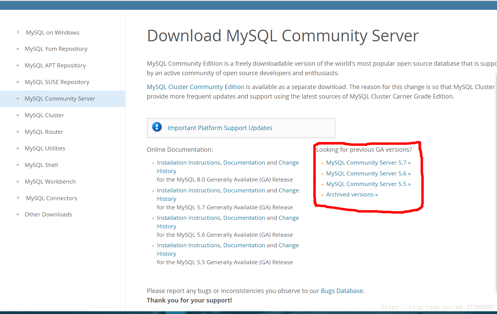Open Installation Instructions link for MySQL 8.0

click(189, 163)
